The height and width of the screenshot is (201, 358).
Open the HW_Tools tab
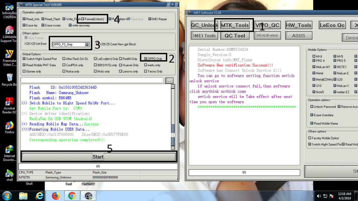[x=299, y=25]
